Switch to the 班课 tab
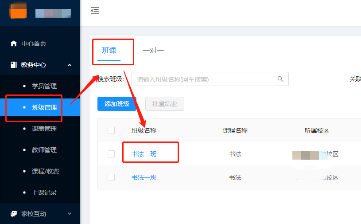Viewport: 361px width, 224px height. click(109, 51)
